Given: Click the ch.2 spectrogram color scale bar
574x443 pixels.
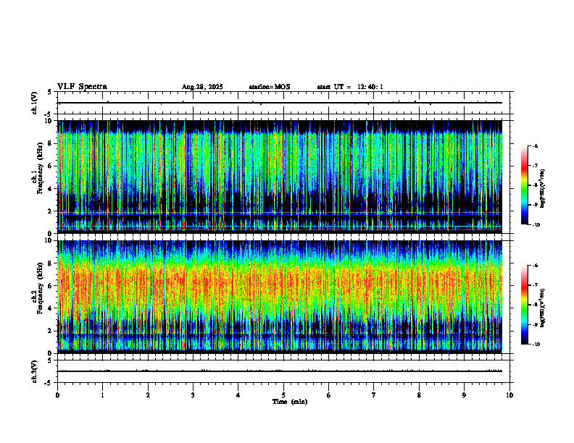Looking at the screenshot, I should pyautogui.click(x=524, y=305).
